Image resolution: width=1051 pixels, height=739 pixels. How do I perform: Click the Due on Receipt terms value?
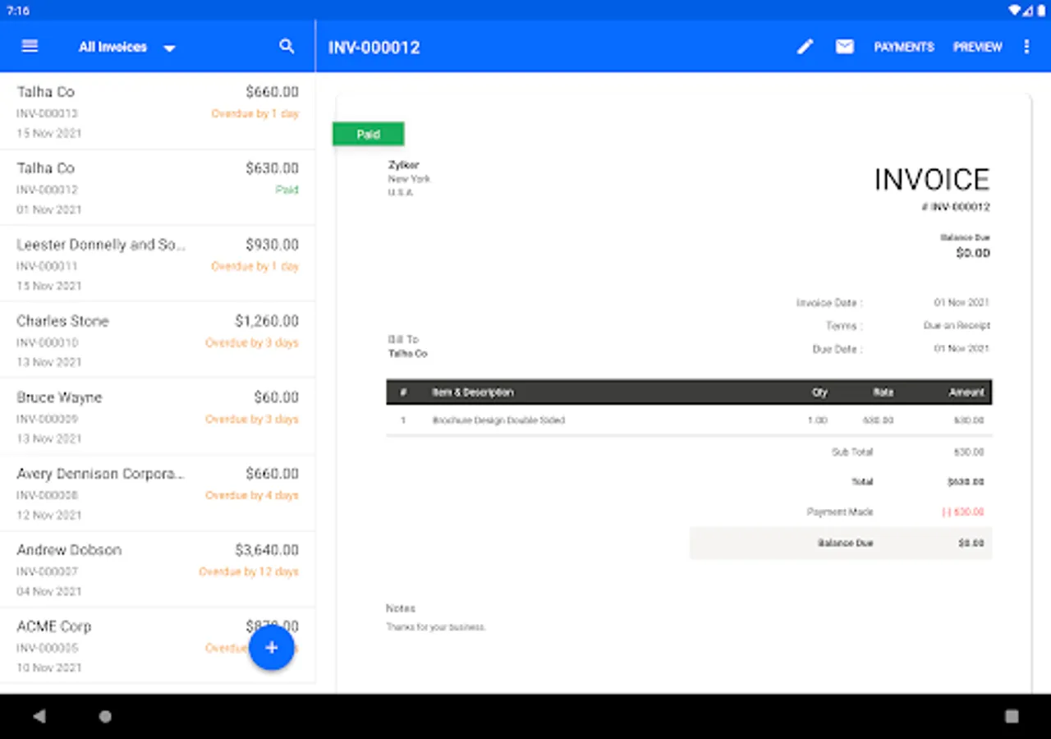click(957, 325)
